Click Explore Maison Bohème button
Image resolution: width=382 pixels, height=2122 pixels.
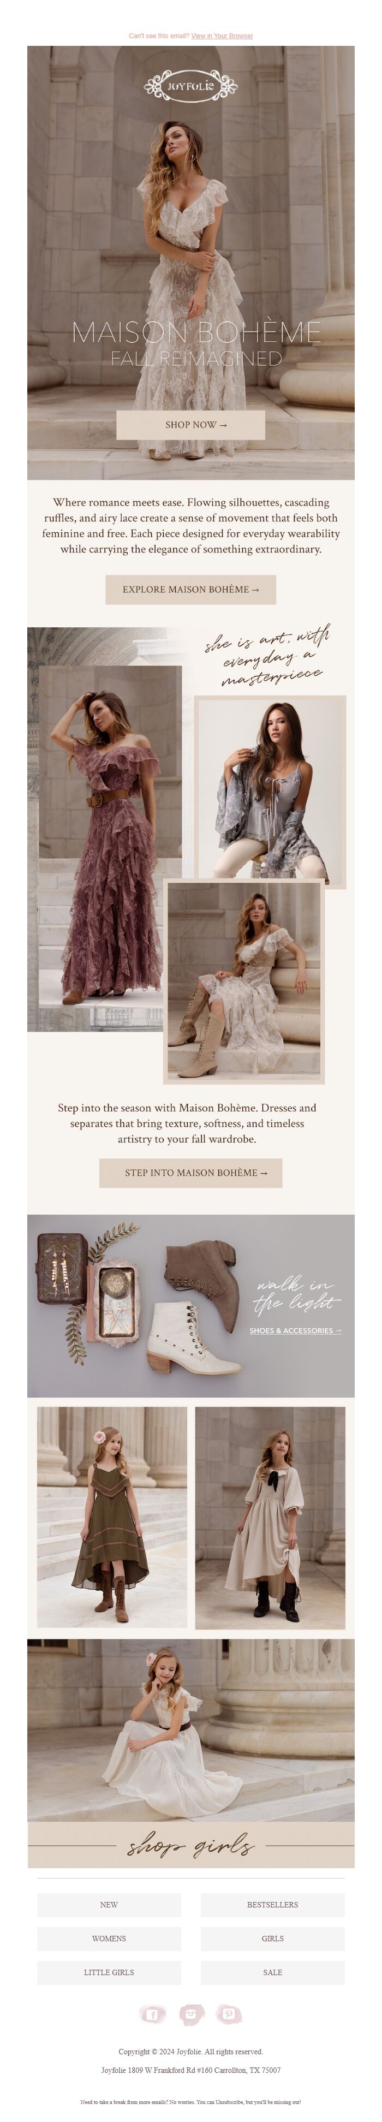click(190, 590)
